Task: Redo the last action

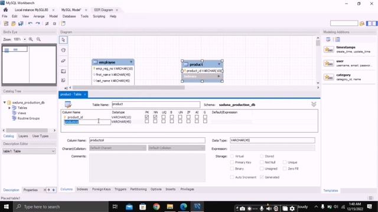Action: coord(38,24)
